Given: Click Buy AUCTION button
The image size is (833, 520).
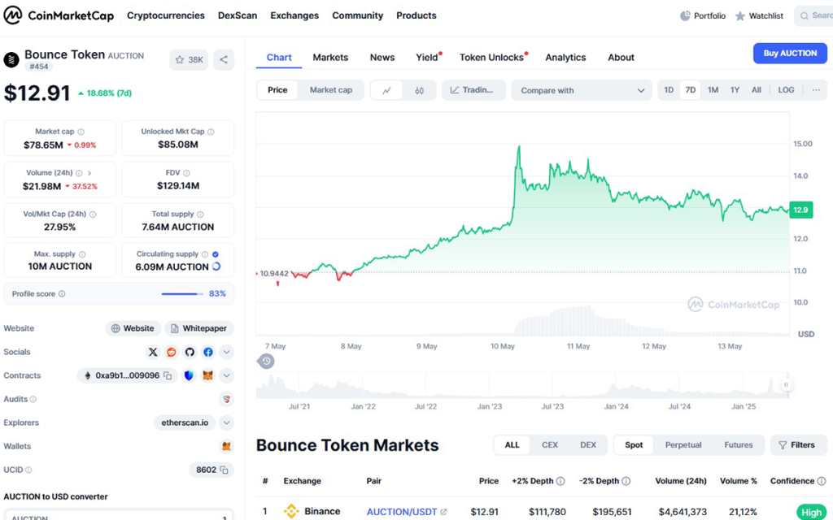Looking at the screenshot, I should click(790, 53).
